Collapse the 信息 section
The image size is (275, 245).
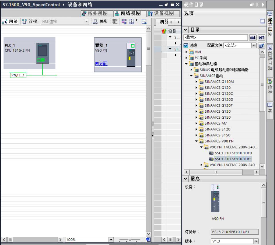[185, 179]
